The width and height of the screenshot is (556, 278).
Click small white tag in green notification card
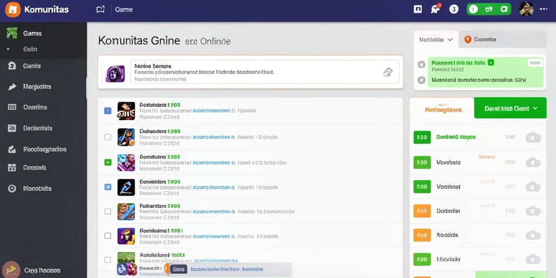pos(535,63)
